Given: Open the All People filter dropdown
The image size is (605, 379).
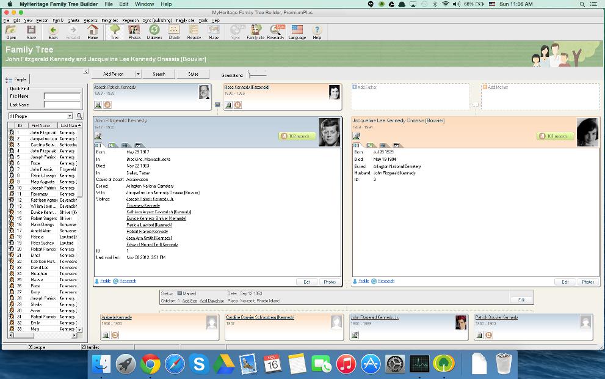Looking at the screenshot, I should coord(70,116).
